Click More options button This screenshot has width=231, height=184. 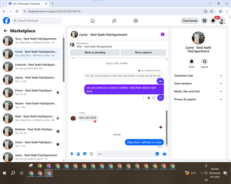(x=143, y=52)
